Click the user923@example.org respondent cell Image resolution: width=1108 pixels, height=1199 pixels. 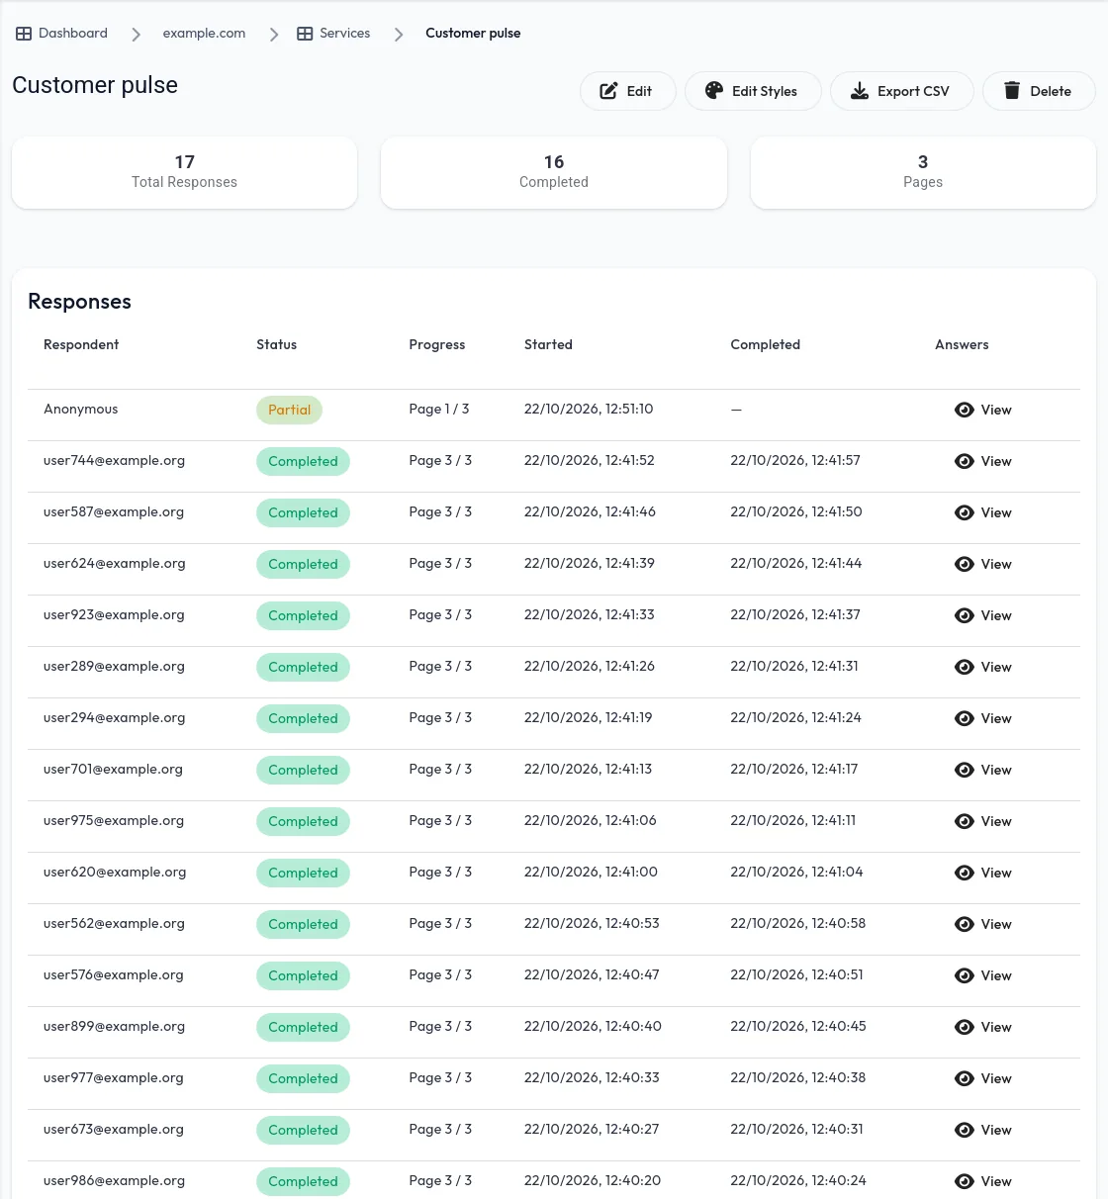point(114,615)
